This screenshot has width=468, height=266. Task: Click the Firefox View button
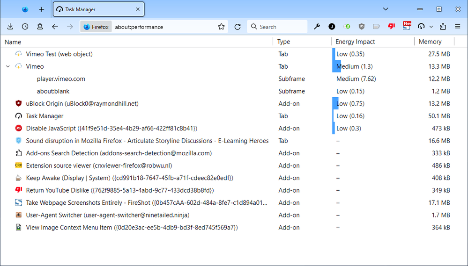25,9
